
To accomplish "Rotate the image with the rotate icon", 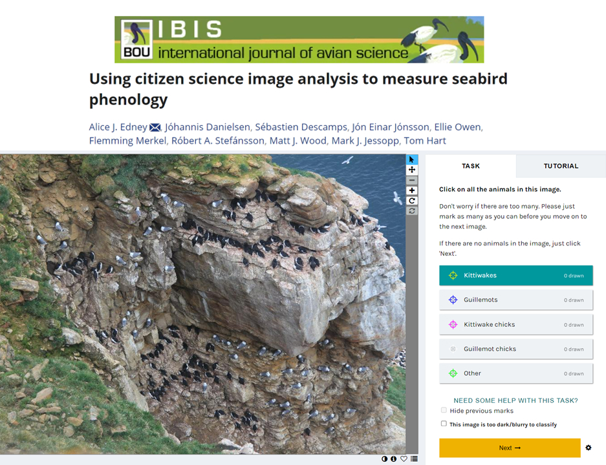I will point(412,201).
